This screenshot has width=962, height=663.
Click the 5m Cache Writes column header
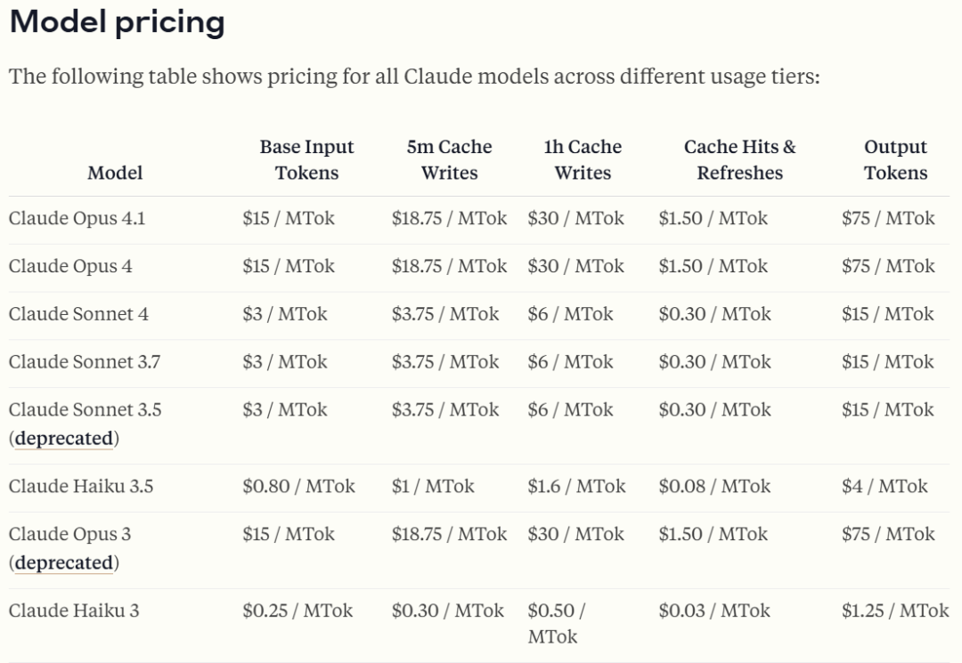[449, 160]
